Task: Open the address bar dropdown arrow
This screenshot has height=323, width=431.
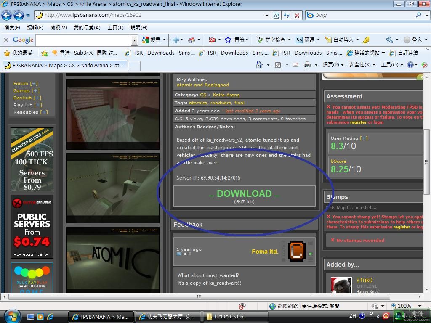Action: 267,15
